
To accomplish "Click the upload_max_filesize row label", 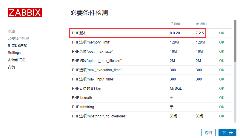I will click(96, 61).
